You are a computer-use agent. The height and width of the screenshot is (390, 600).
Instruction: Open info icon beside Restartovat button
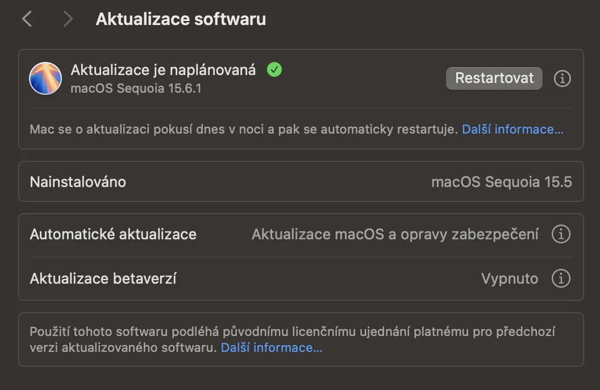(x=562, y=78)
